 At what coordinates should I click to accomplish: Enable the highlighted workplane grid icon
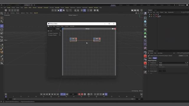coord(84,10)
